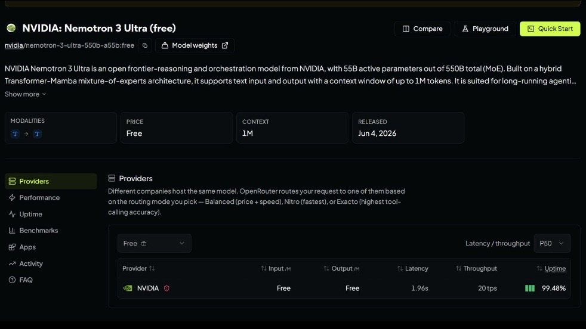Click the 'Latency / throughput' label
Screen dimensions: 586x329
(x=498, y=243)
